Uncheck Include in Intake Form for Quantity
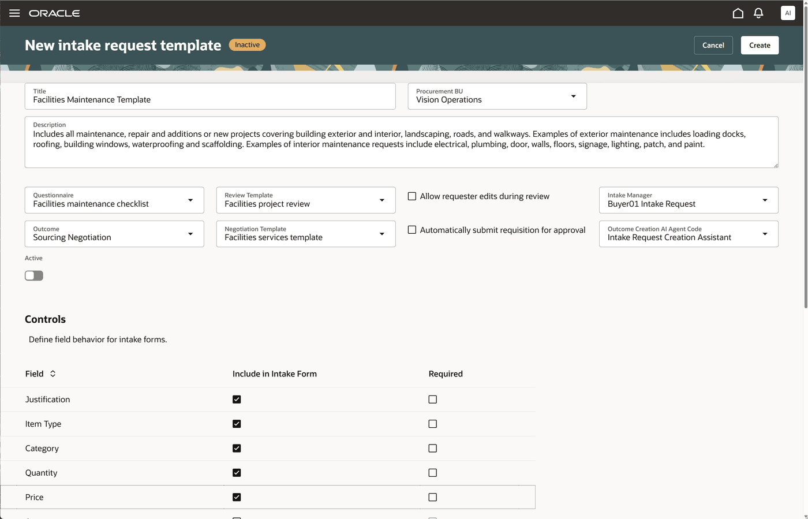The width and height of the screenshot is (808, 519). (237, 473)
